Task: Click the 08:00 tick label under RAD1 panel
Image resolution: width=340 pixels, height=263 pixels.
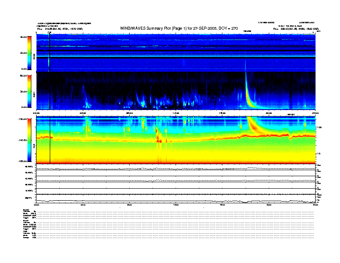Action: [129, 113]
